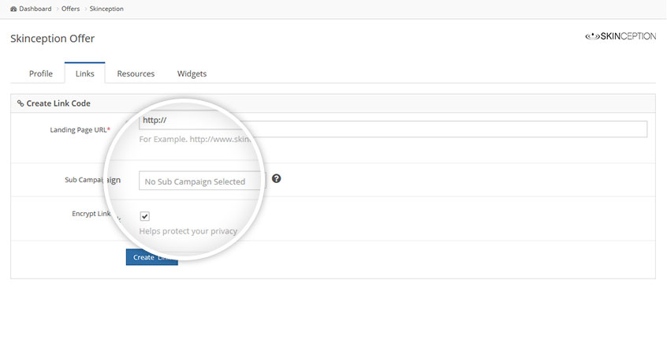This screenshot has height=355, width=667.
Task: Click the Sub Campaign help question mark icon
Action: coord(276,179)
